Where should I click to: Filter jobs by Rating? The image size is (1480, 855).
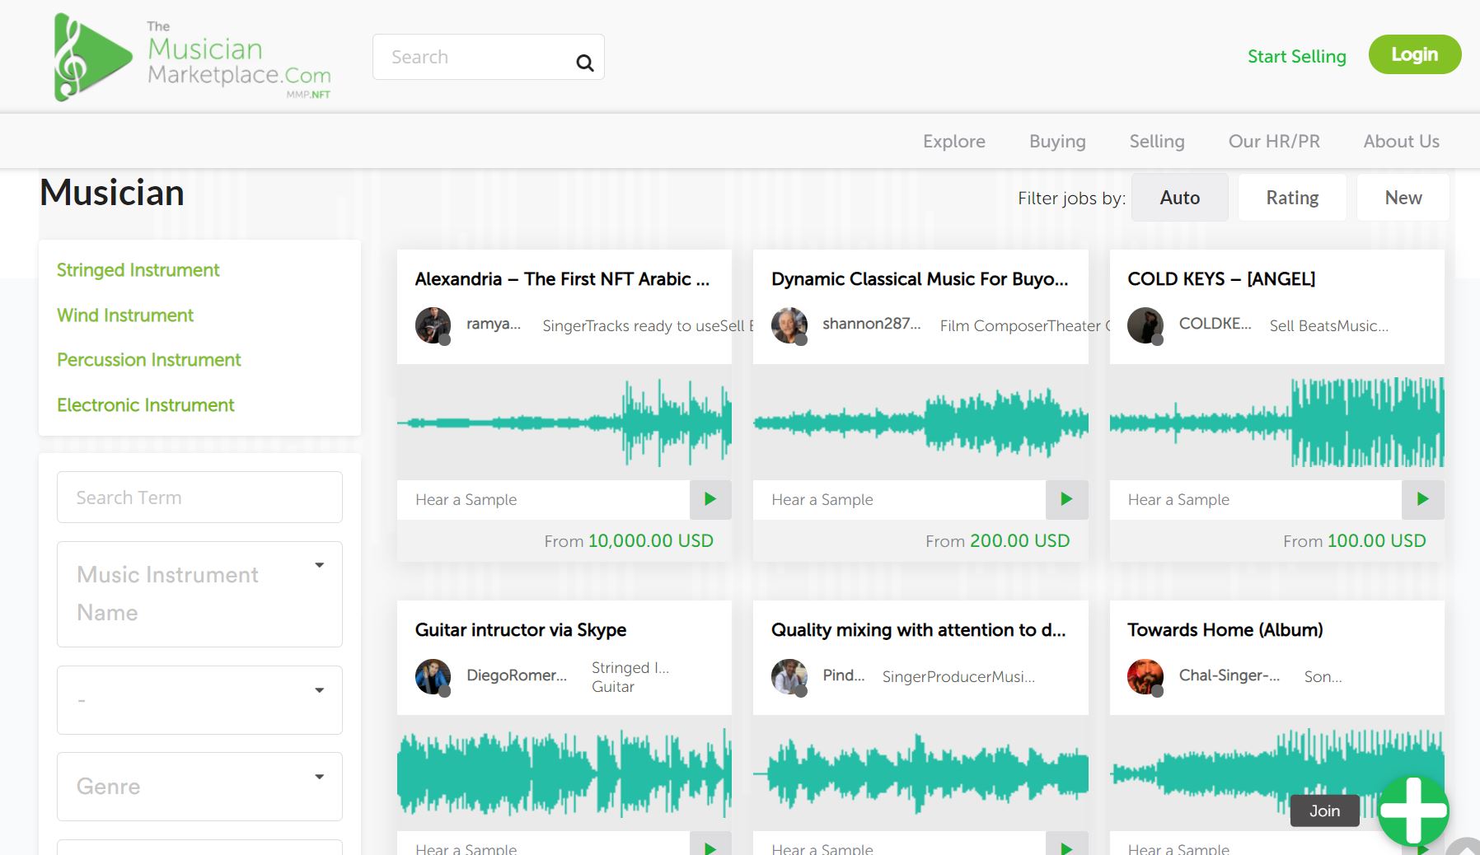click(x=1291, y=198)
